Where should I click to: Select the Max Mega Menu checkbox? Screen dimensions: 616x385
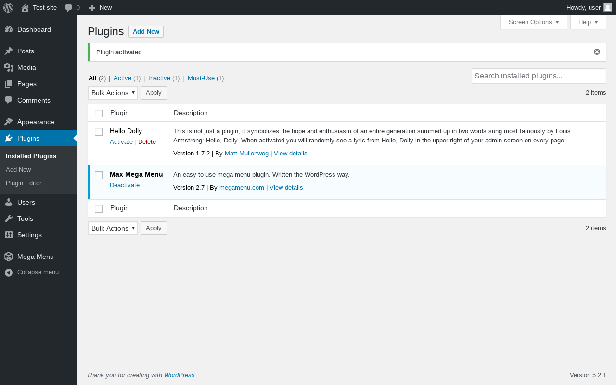[99, 175]
